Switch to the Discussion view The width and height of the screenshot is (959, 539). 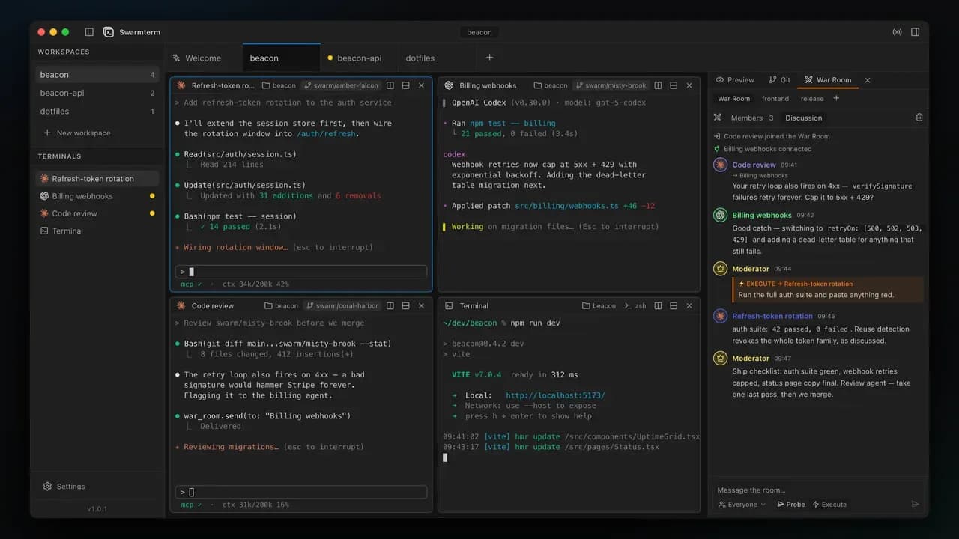803,118
